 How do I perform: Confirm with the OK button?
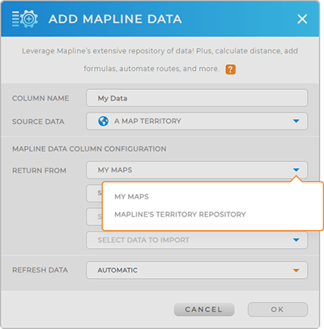point(278,310)
